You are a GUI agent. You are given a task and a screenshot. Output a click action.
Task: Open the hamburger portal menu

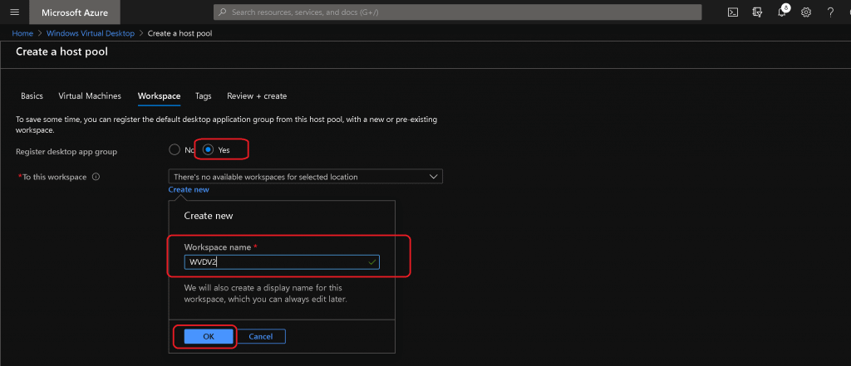(15, 12)
